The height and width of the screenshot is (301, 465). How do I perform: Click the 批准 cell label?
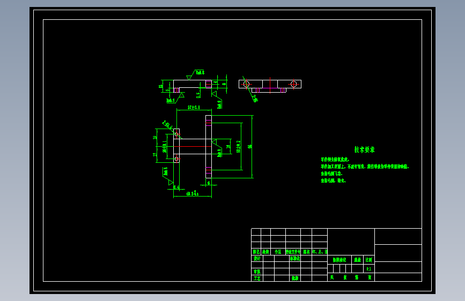click(x=295, y=279)
